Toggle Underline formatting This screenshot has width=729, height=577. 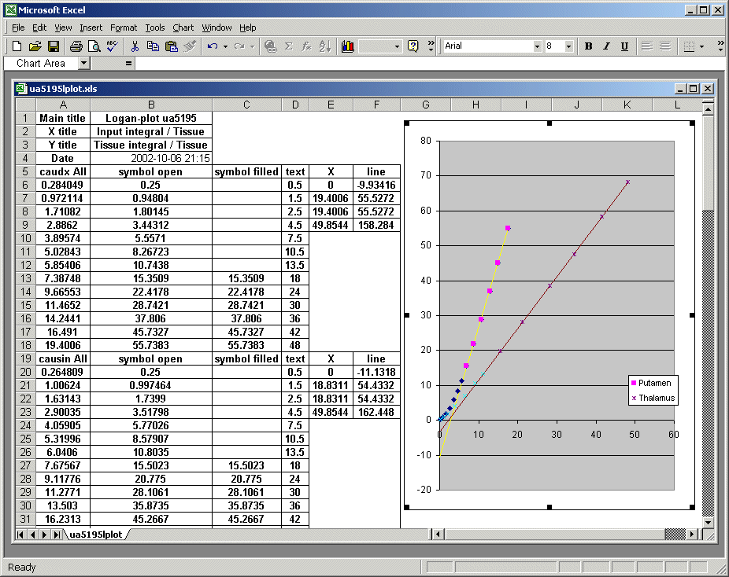click(x=624, y=46)
